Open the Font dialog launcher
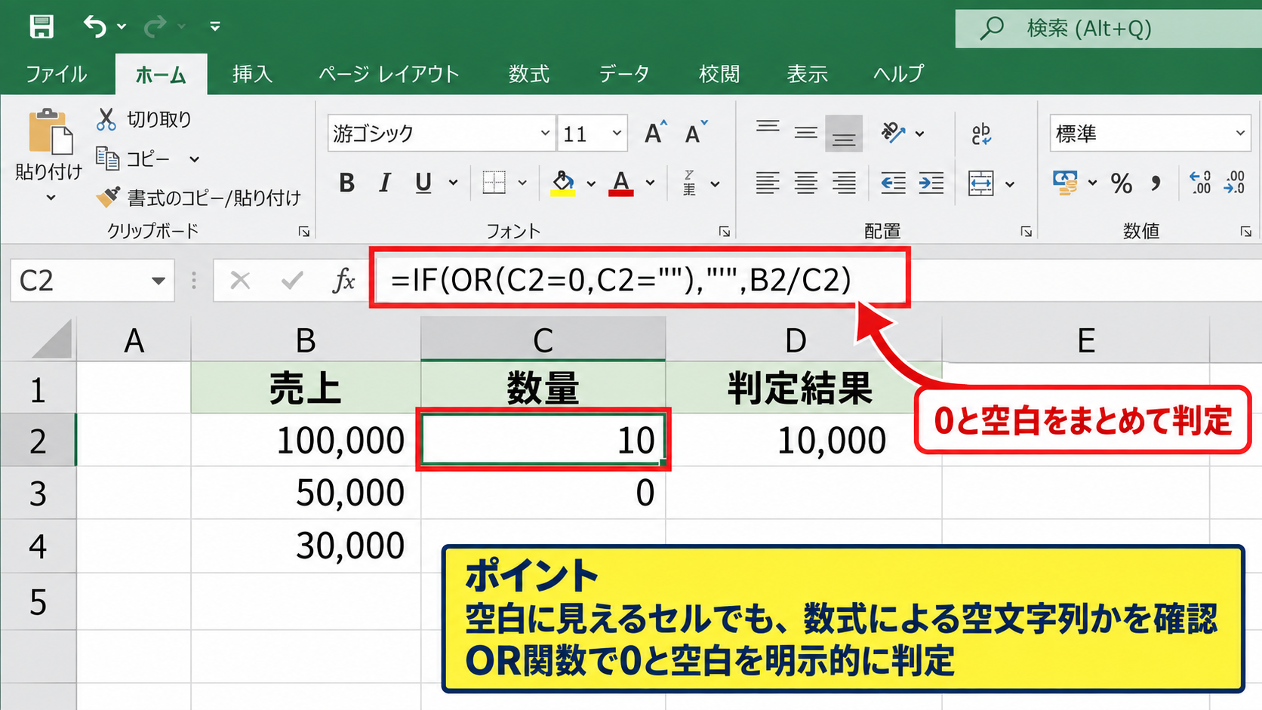The image size is (1262, 710). click(x=725, y=232)
